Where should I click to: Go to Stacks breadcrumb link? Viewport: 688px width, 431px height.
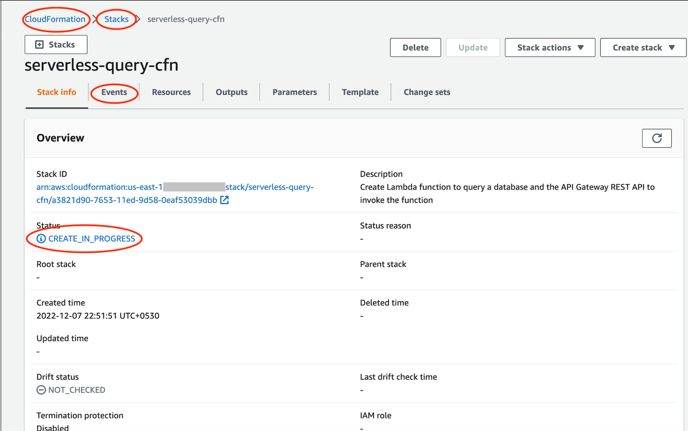(x=117, y=19)
